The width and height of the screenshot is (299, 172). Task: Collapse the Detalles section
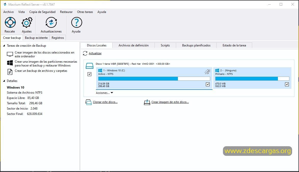4,81
